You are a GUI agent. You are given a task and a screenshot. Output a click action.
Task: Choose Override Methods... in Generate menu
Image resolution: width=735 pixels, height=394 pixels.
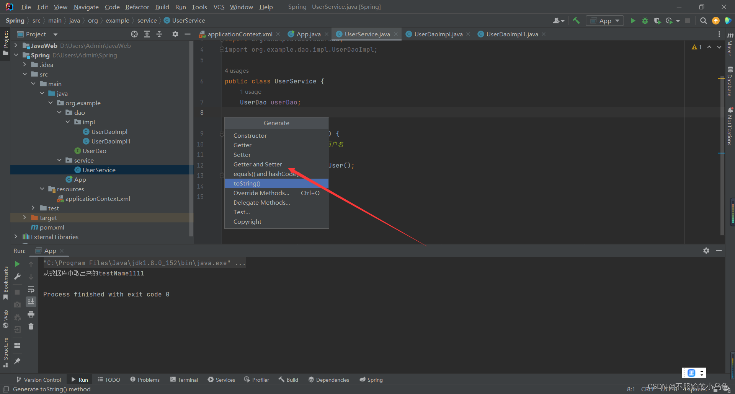click(276, 193)
